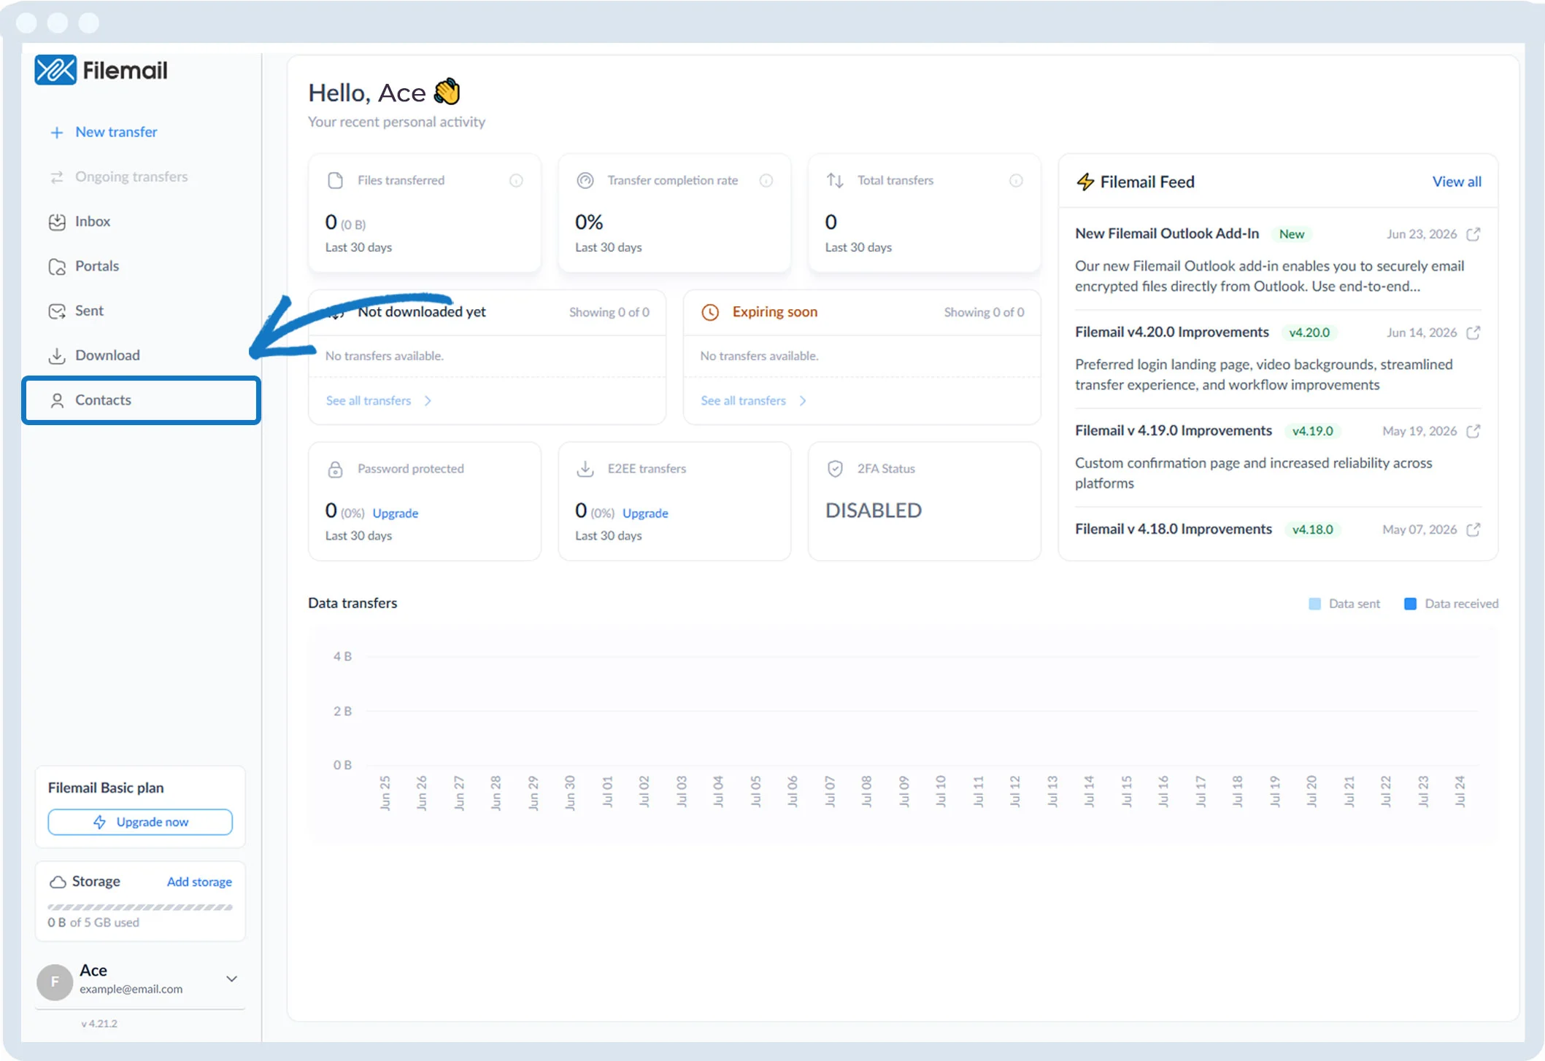Click the Storage cloud icon
Image resolution: width=1545 pixels, height=1061 pixels.
tap(58, 882)
